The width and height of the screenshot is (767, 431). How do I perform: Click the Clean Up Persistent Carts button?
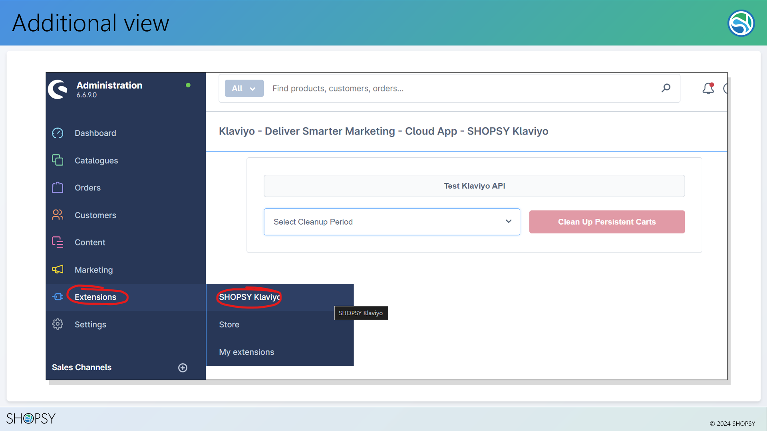point(607,221)
